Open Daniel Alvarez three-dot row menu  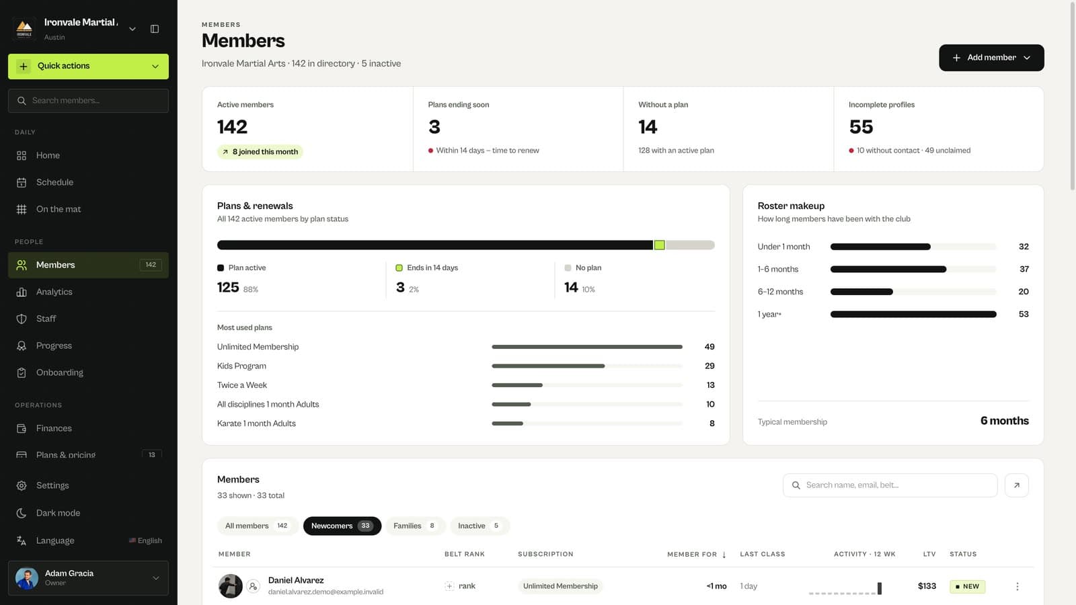(x=1017, y=586)
